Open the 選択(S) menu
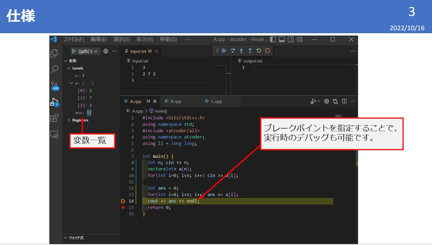 tap(121, 39)
